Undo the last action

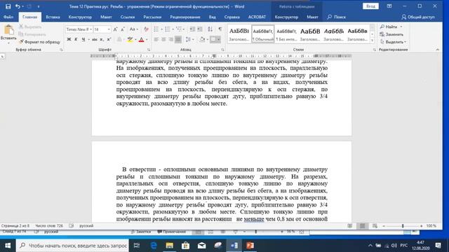coord(18,6)
